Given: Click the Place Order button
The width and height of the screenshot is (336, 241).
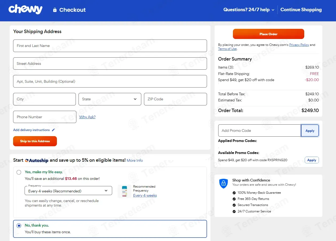Looking at the screenshot, I should (x=268, y=34).
